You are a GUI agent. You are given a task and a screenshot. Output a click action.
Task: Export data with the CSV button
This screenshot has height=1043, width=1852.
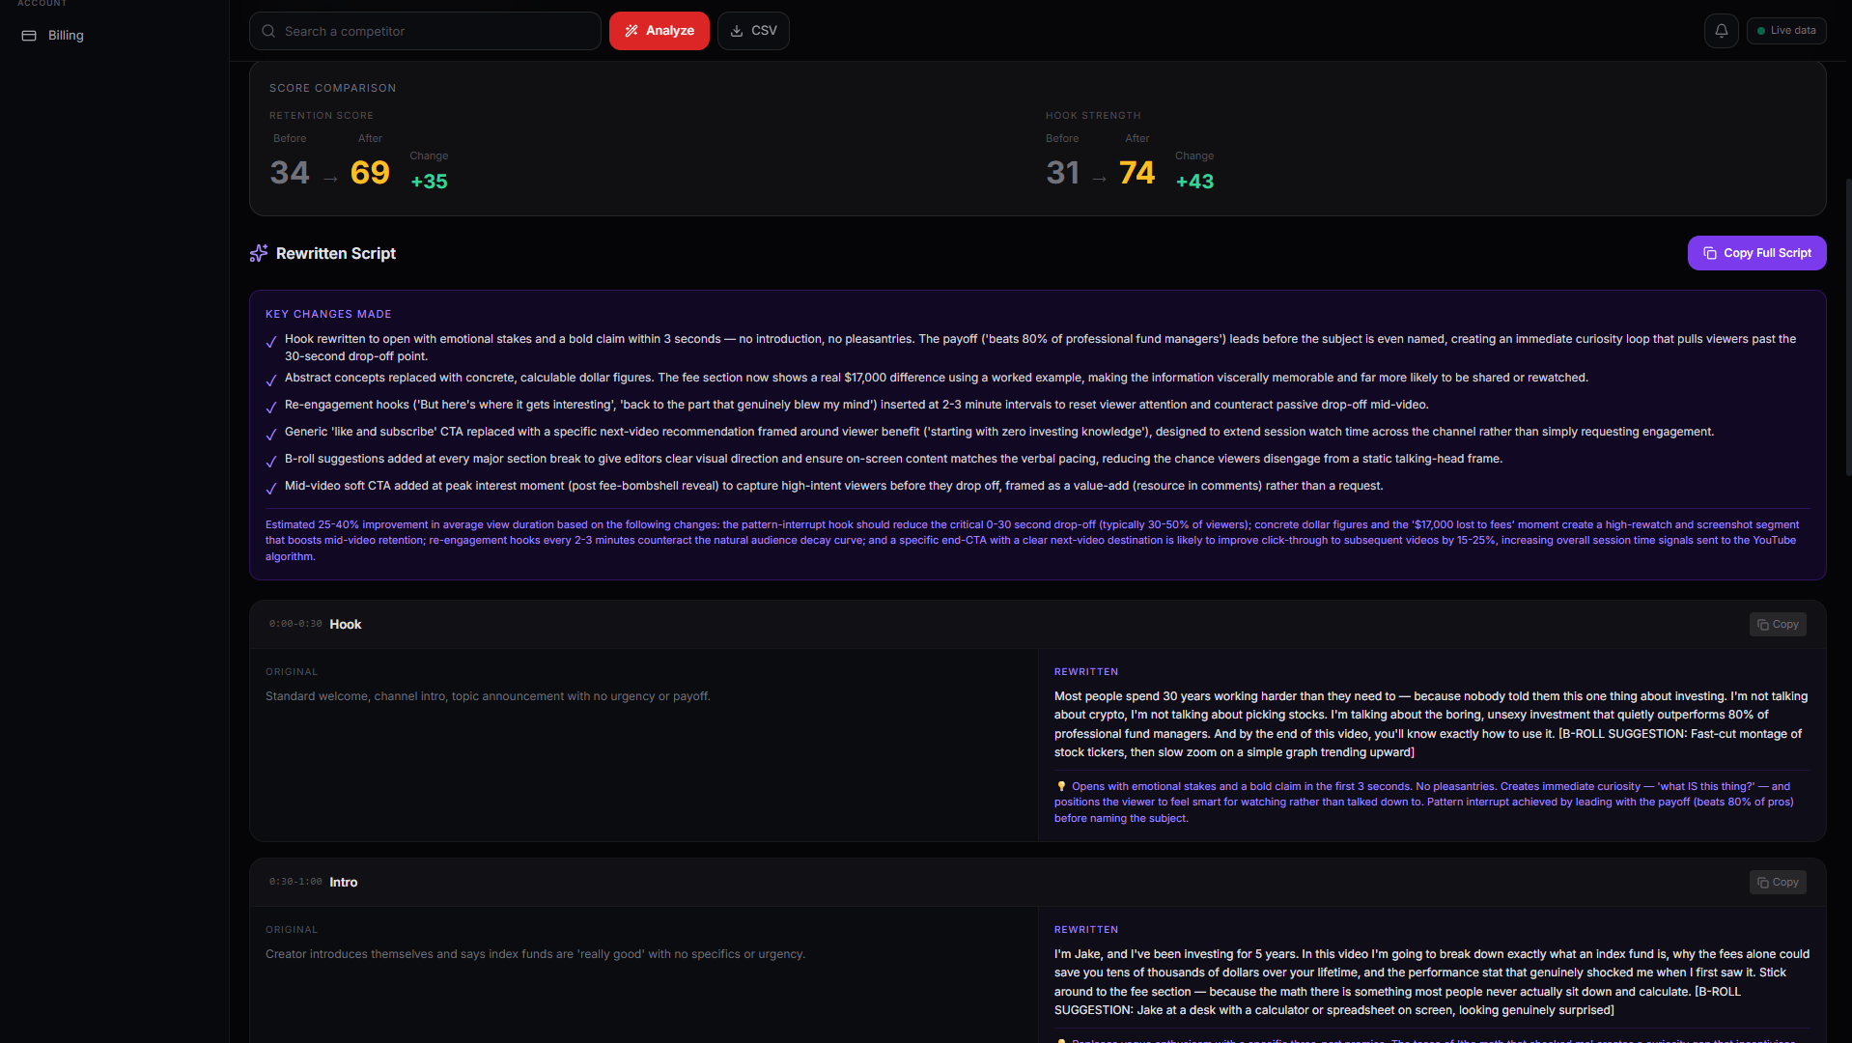pos(753,31)
